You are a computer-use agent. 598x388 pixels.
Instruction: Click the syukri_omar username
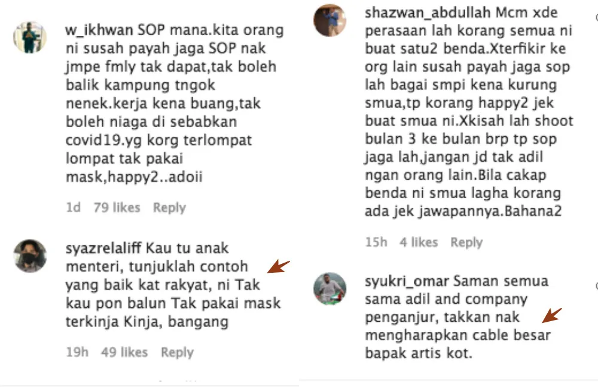(407, 282)
